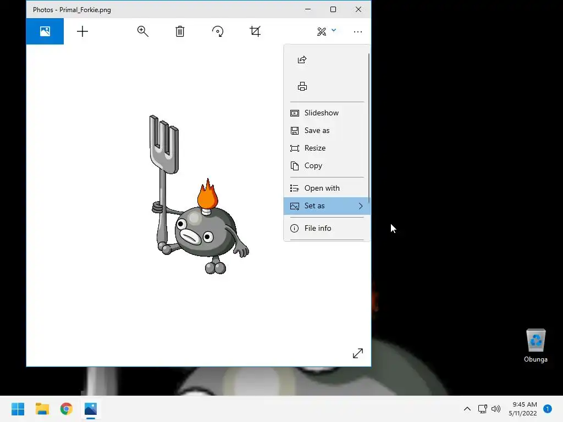Minimize the Photos window
Viewport: 563px width, 422px height.
[308, 9]
